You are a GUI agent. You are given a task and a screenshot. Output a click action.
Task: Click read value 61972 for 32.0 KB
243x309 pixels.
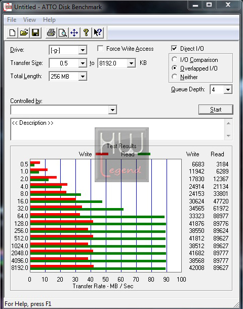221,209
